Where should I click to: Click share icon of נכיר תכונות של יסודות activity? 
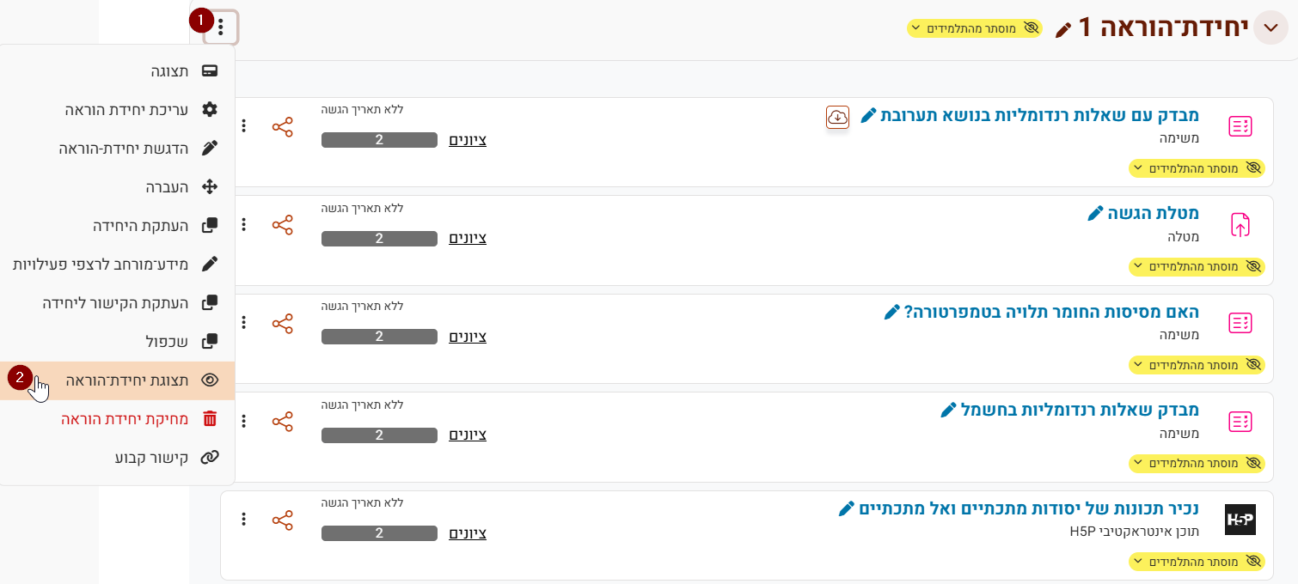pos(282,520)
